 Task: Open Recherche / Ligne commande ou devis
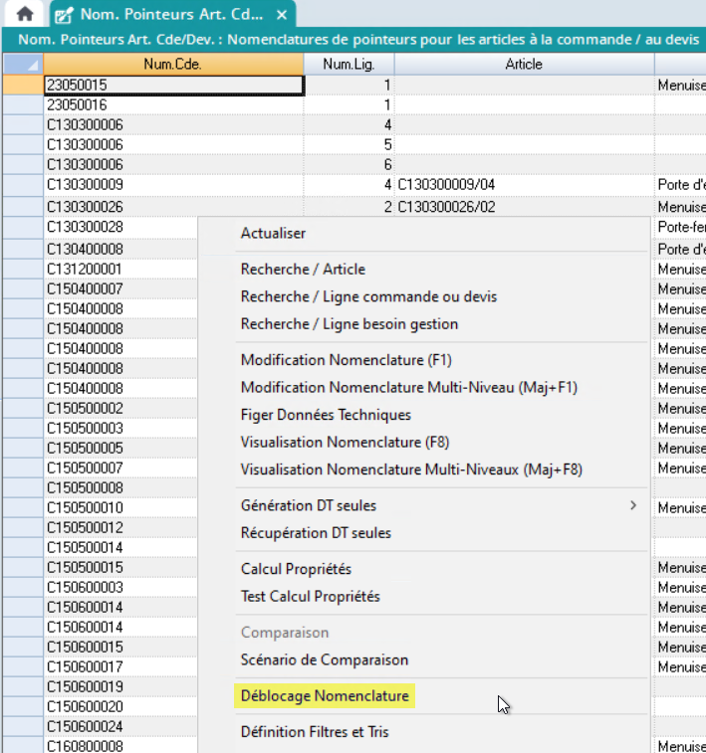368,296
